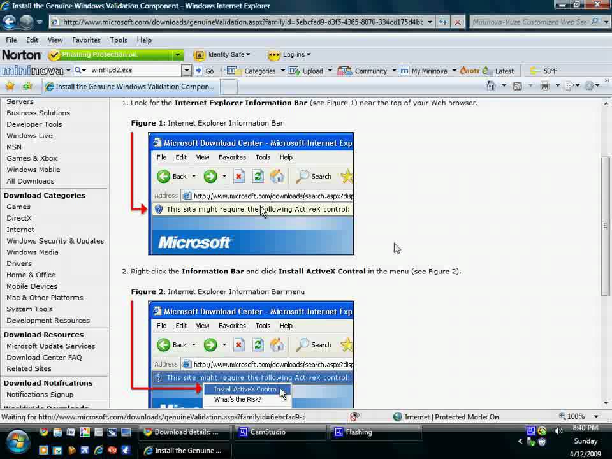Stop loading with the red X icon
The width and height of the screenshot is (612, 459).
458,22
